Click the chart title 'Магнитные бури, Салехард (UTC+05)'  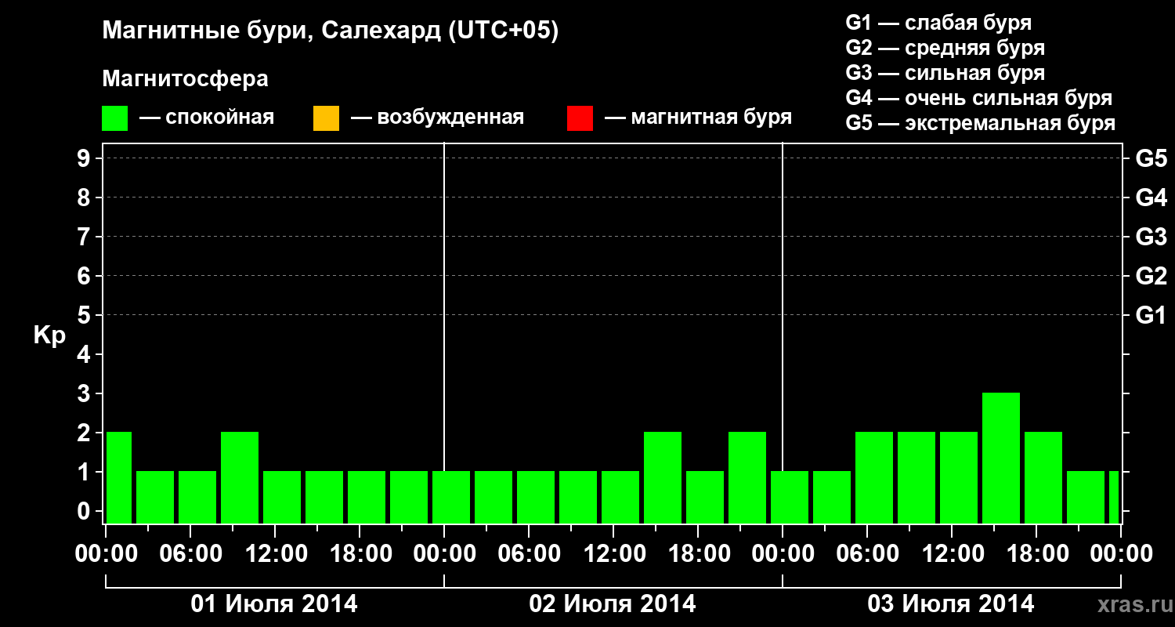click(x=331, y=31)
